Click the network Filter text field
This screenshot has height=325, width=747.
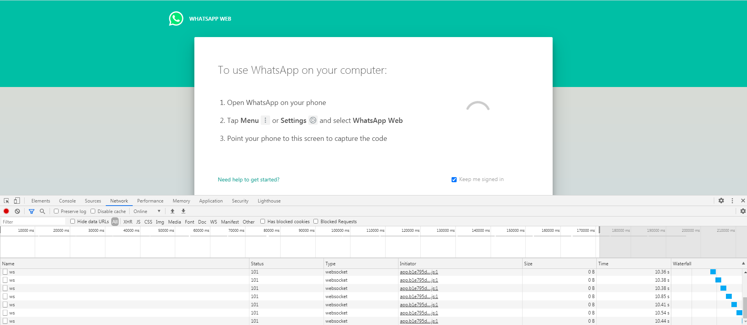34,222
